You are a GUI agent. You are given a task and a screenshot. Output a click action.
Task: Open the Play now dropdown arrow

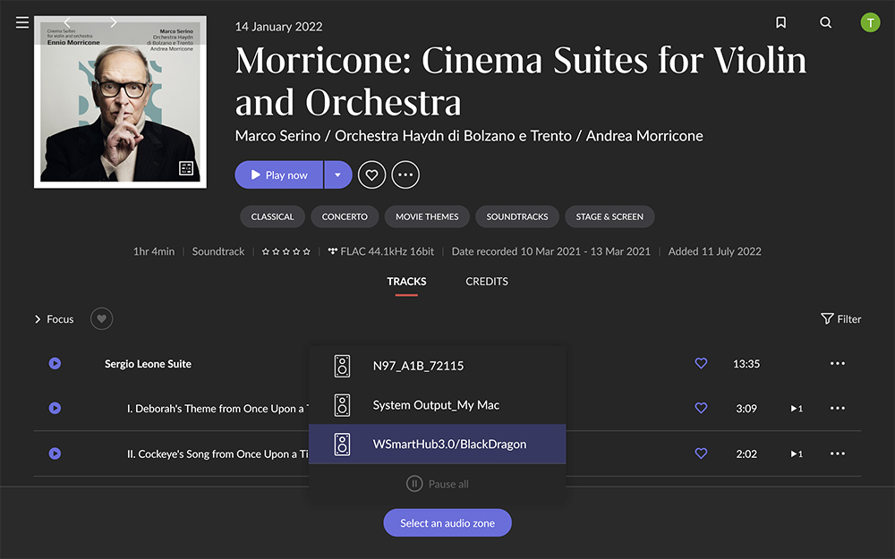pos(338,174)
